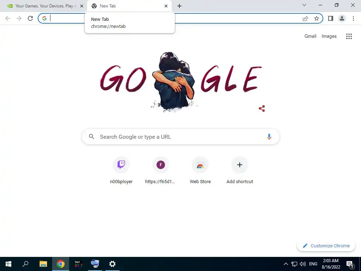Open the computer monitor taskbar app
Screen dimensions: 361x271
(95, 264)
